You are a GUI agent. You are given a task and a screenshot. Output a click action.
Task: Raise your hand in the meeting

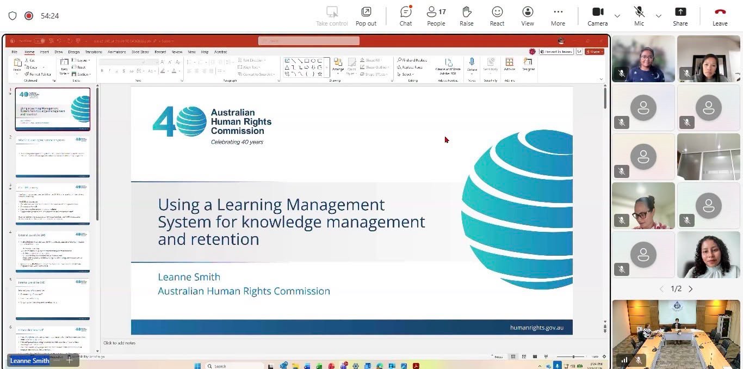tap(466, 16)
